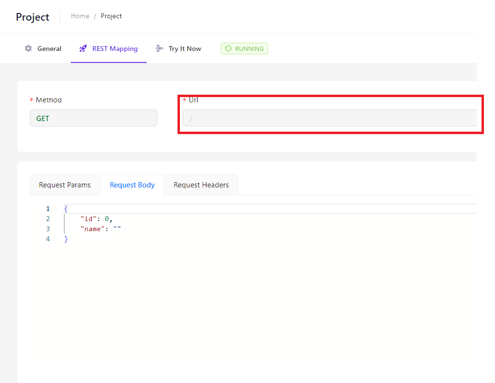Click the General gear icon
Image resolution: width=495 pixels, height=383 pixels.
(x=28, y=49)
